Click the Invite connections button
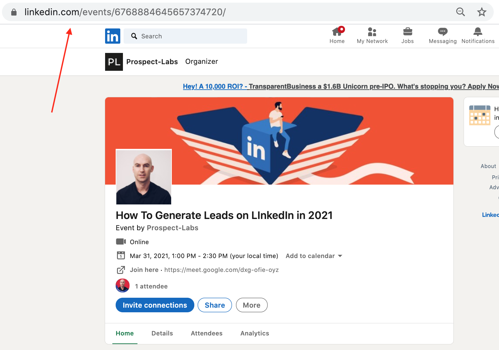The width and height of the screenshot is (499, 350). 155,305
